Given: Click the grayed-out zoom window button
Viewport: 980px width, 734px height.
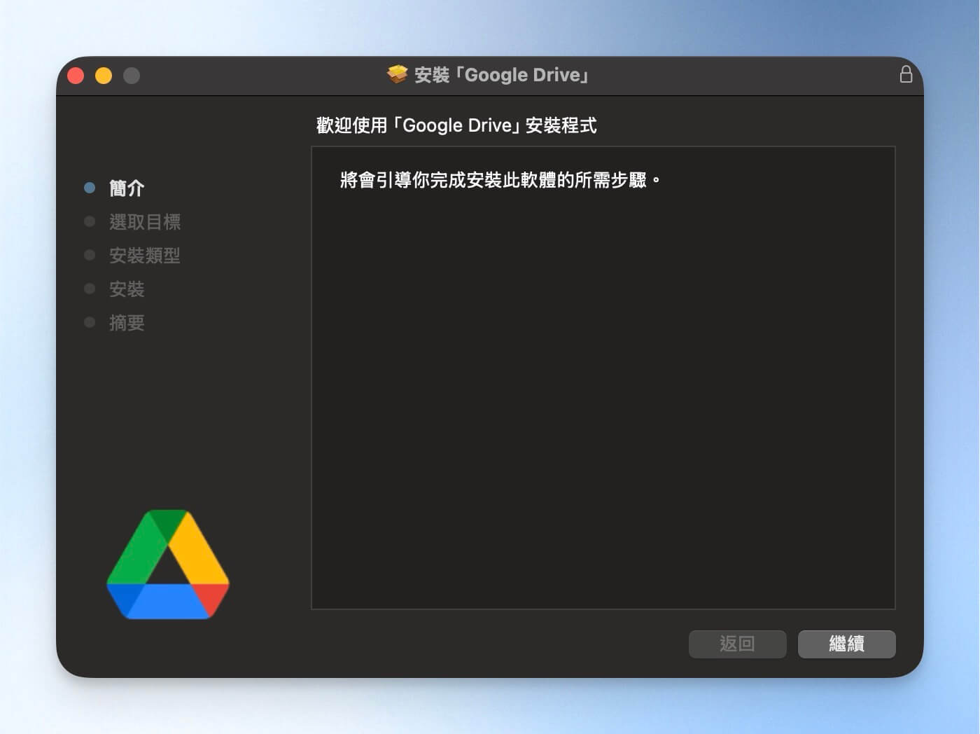Looking at the screenshot, I should (x=132, y=76).
